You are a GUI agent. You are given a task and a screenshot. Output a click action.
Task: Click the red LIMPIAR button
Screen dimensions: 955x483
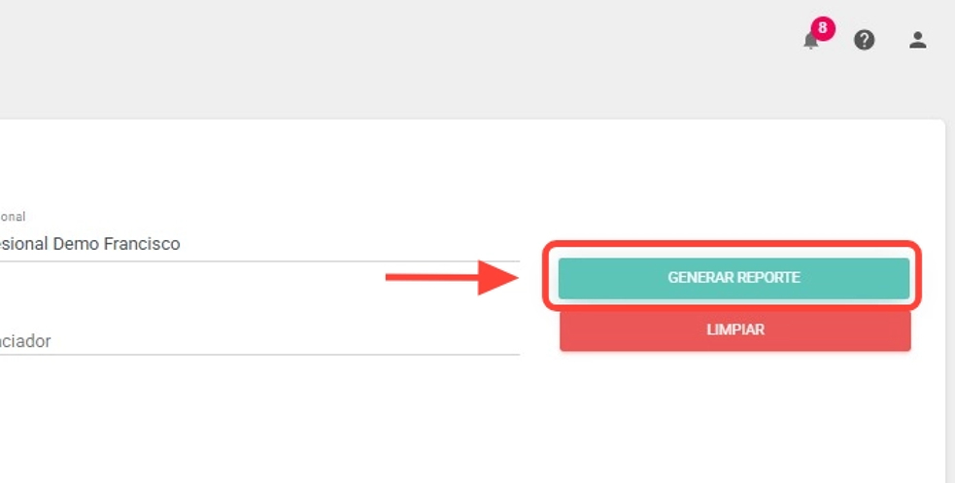click(734, 330)
